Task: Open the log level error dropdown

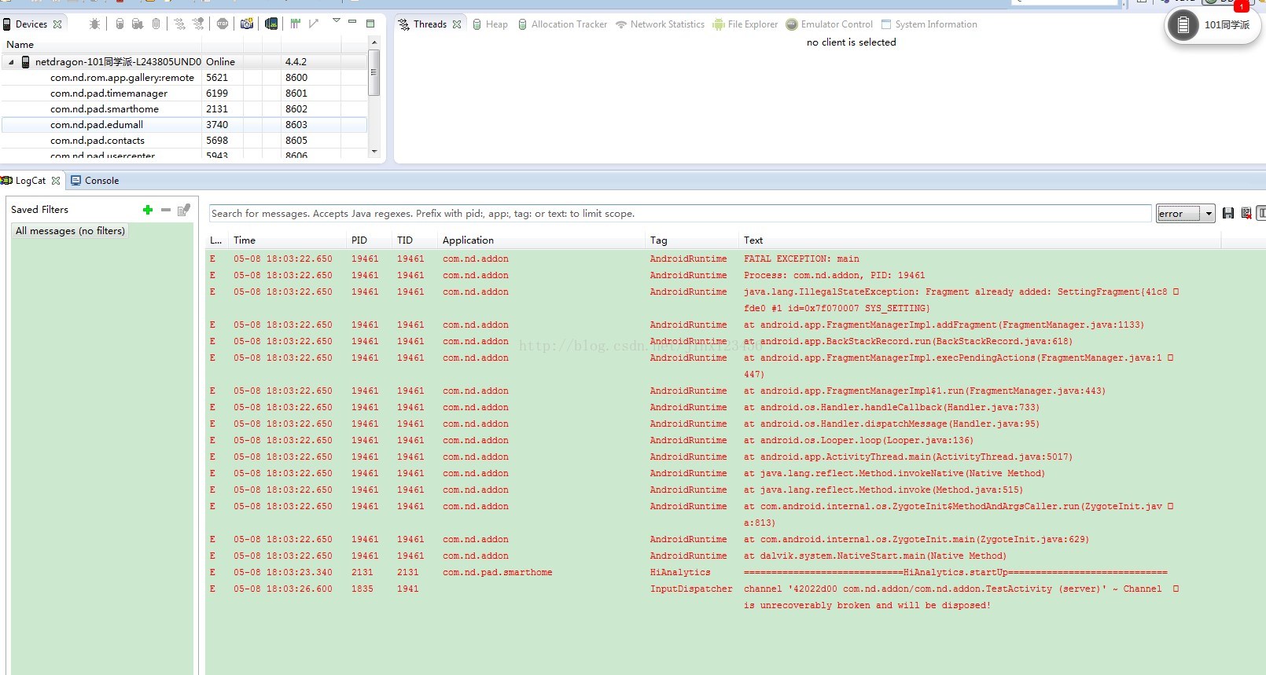Action: point(1186,214)
